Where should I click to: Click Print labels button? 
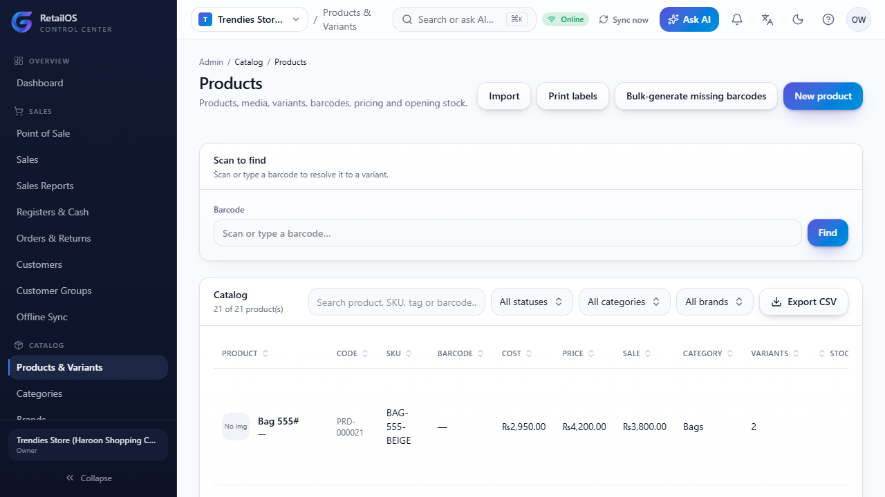(572, 96)
